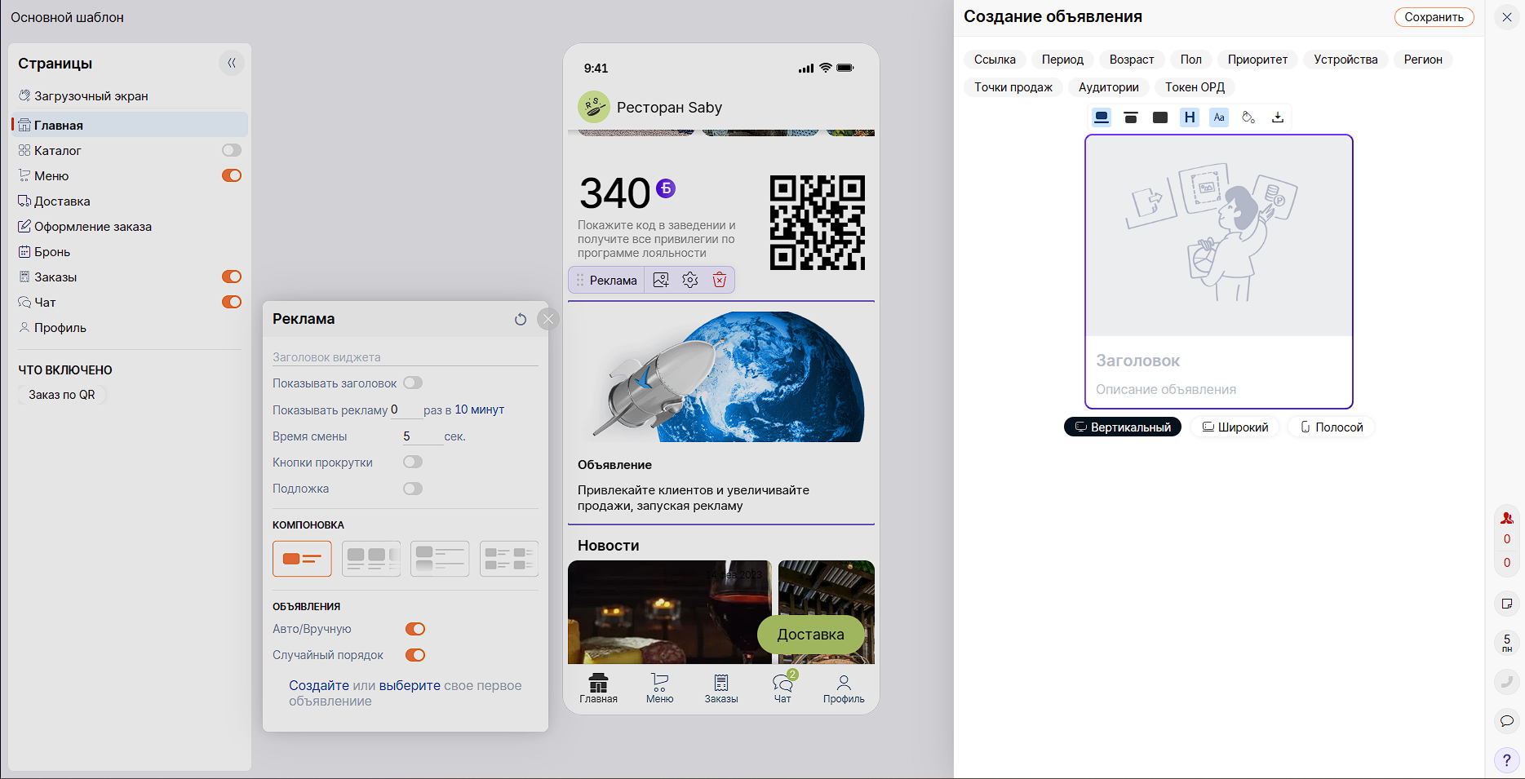Viewport: 1525px width, 779px height.
Task: Enable the Показывать заголовок toggle
Action: [413, 383]
